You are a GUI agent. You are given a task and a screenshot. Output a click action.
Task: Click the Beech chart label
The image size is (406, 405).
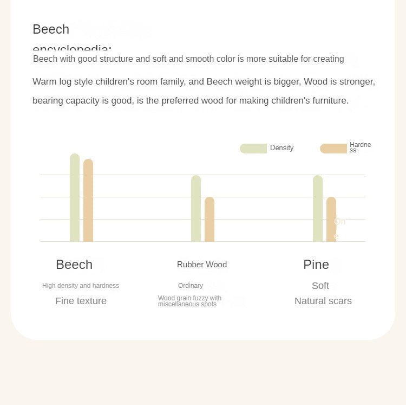coord(74,265)
